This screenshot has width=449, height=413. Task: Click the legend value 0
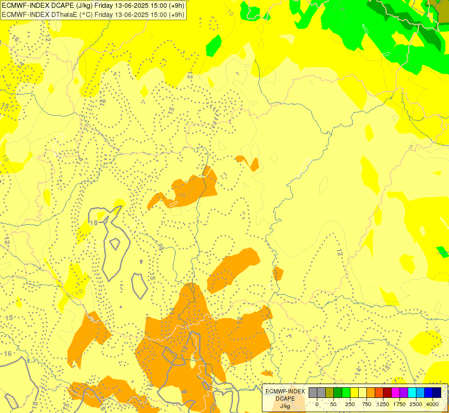(x=317, y=404)
